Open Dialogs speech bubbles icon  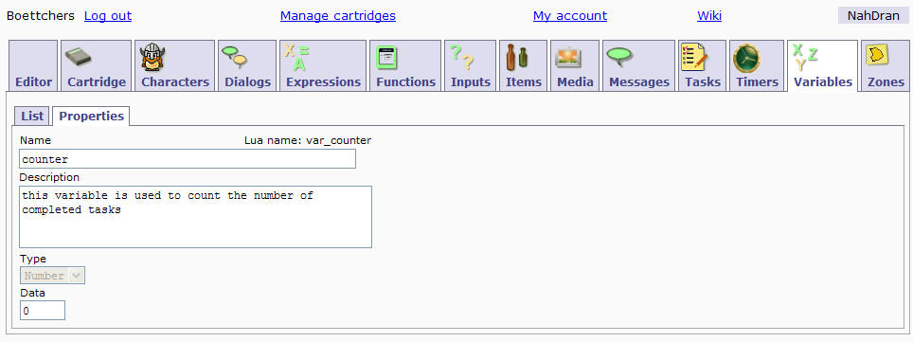coord(235,57)
